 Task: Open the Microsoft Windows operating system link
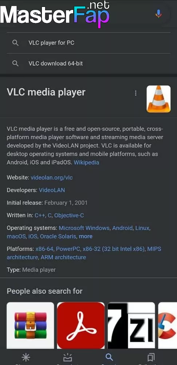[x=84, y=228]
